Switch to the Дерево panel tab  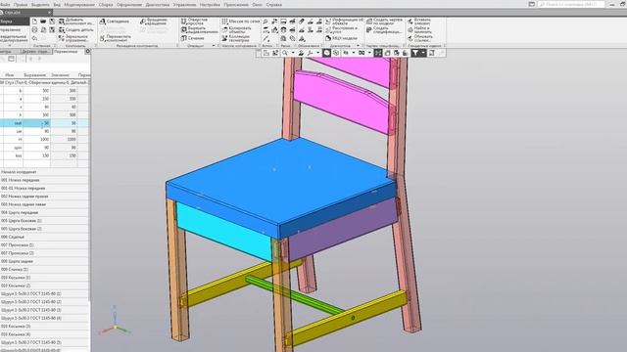tap(35, 52)
